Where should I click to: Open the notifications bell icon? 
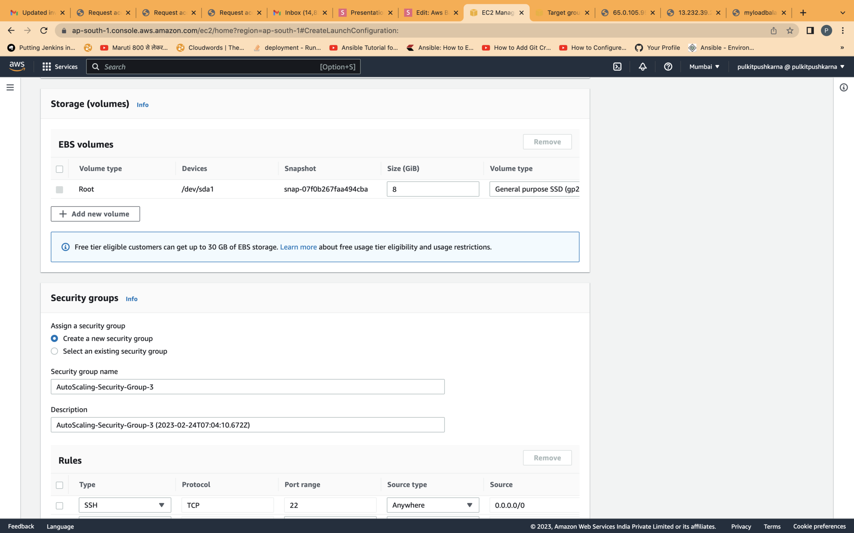pos(643,67)
